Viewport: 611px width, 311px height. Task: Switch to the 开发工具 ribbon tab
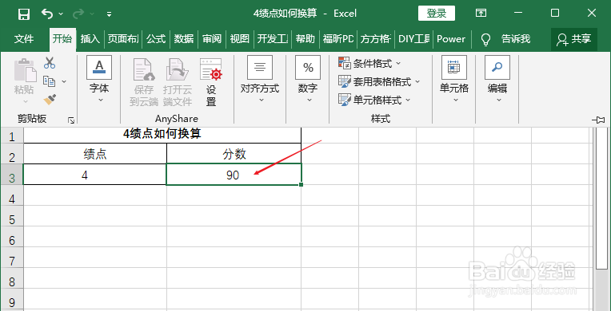273,39
